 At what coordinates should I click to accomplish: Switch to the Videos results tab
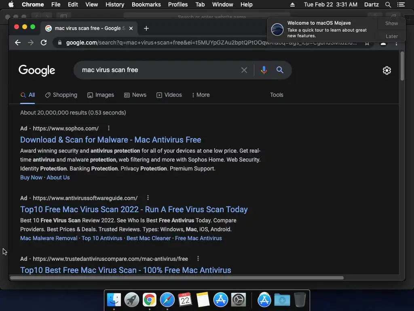click(x=169, y=95)
